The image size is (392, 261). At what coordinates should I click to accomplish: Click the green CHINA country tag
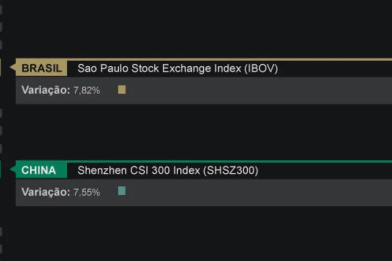click(41, 170)
